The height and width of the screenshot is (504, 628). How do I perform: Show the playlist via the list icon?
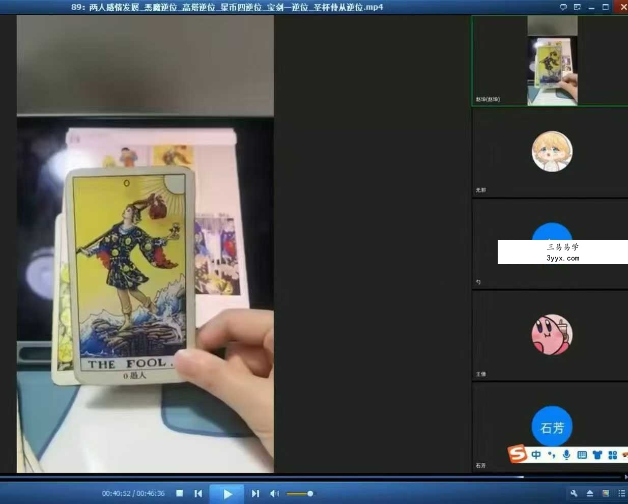pyautogui.click(x=621, y=493)
